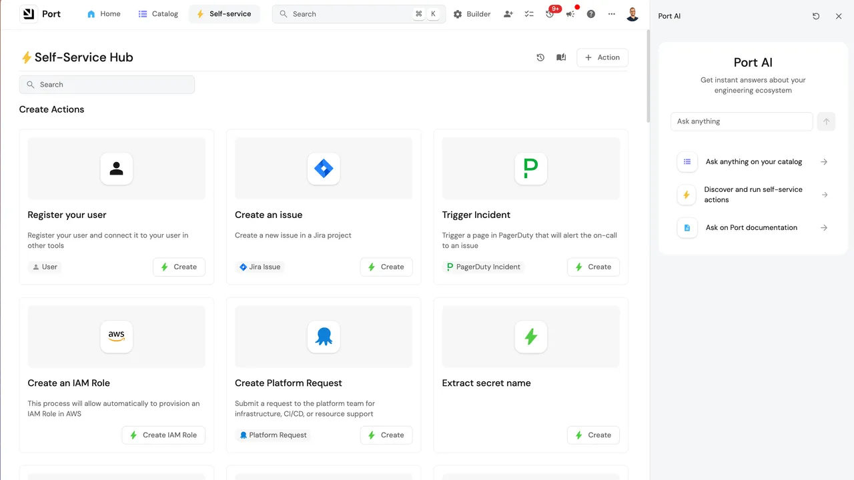Open the Register your user card thumbnail
Screen dimensions: 854x480
click(x=117, y=169)
